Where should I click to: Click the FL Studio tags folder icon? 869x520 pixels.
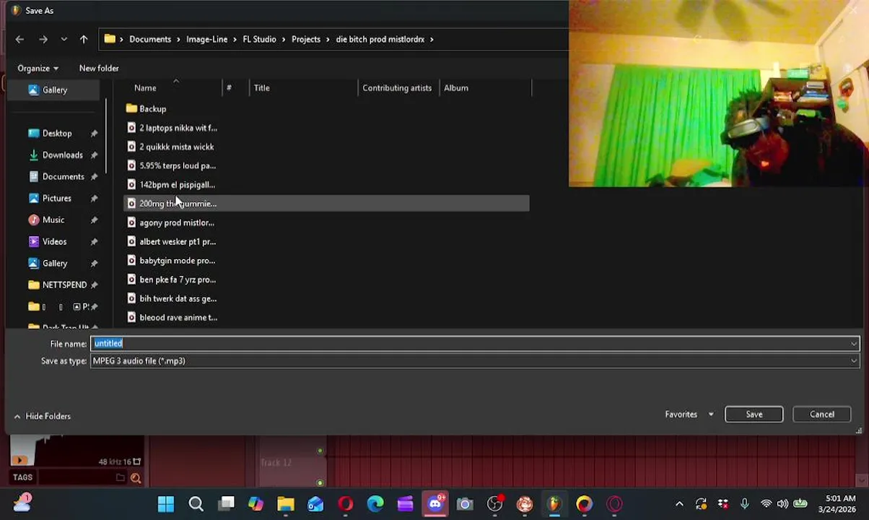click(x=121, y=477)
